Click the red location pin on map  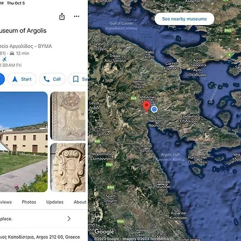(146, 106)
